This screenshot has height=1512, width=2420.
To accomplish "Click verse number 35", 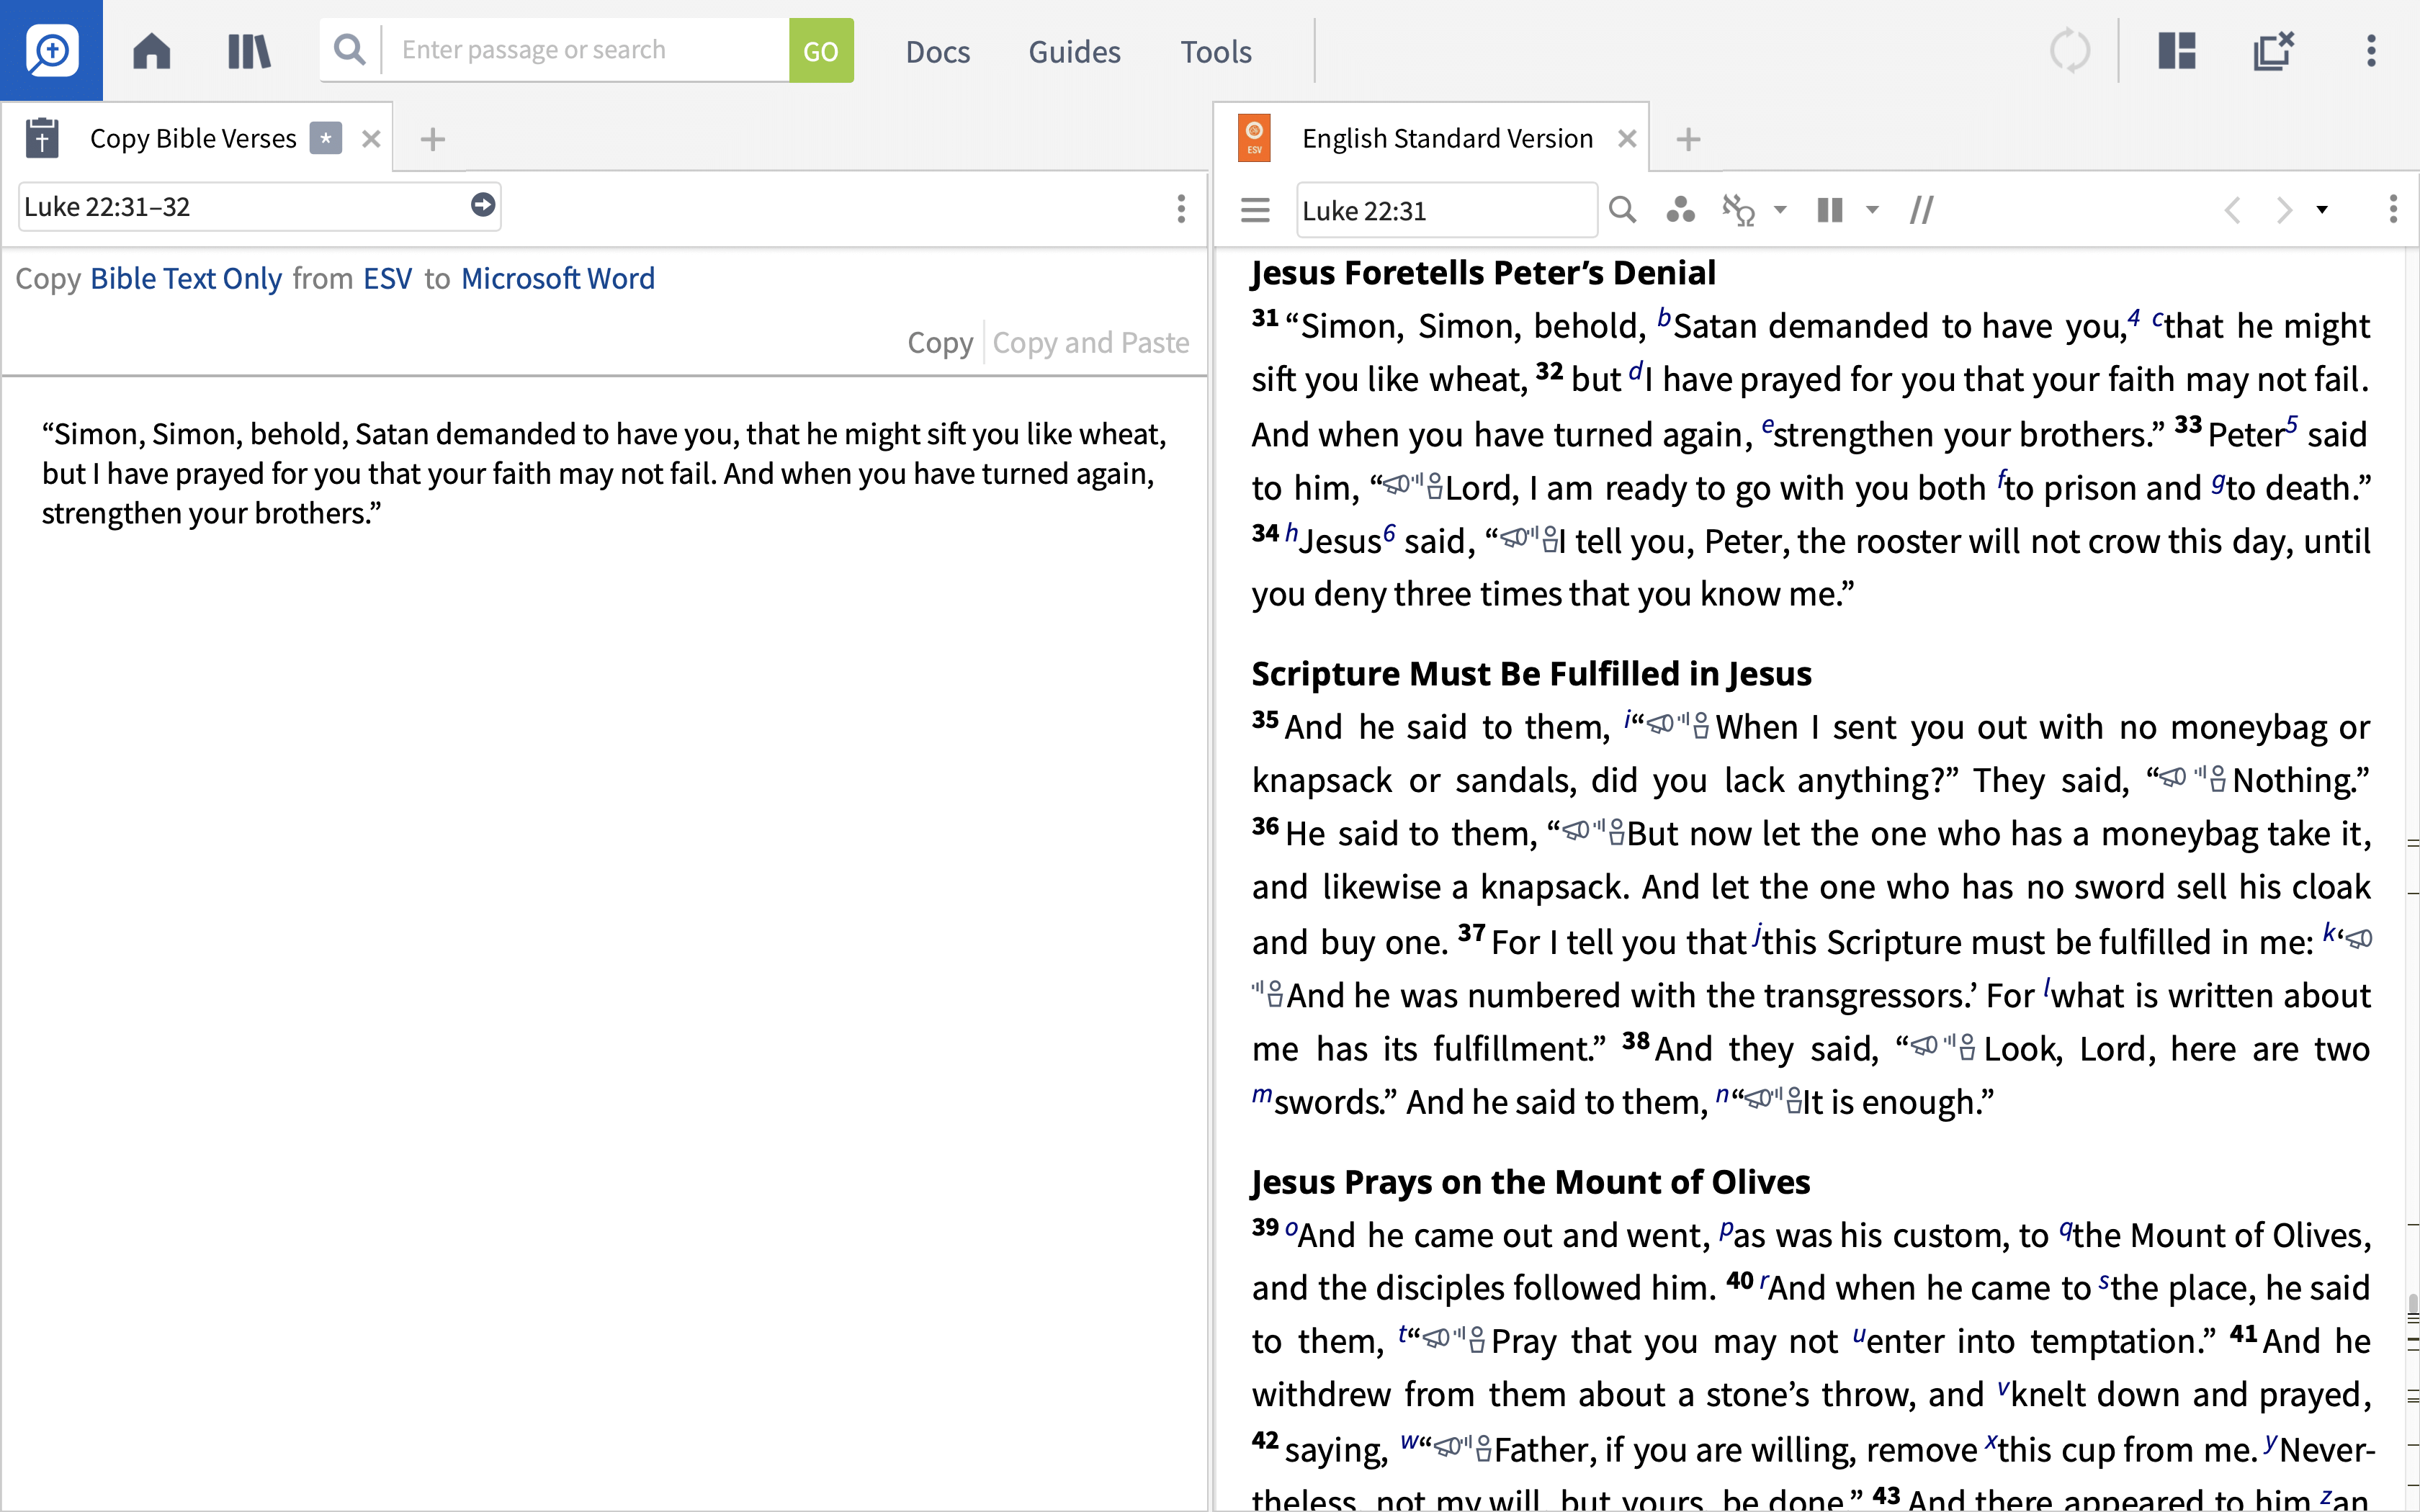I will (1265, 719).
